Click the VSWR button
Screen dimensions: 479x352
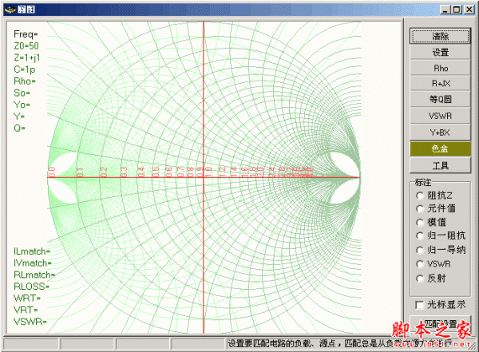click(440, 116)
